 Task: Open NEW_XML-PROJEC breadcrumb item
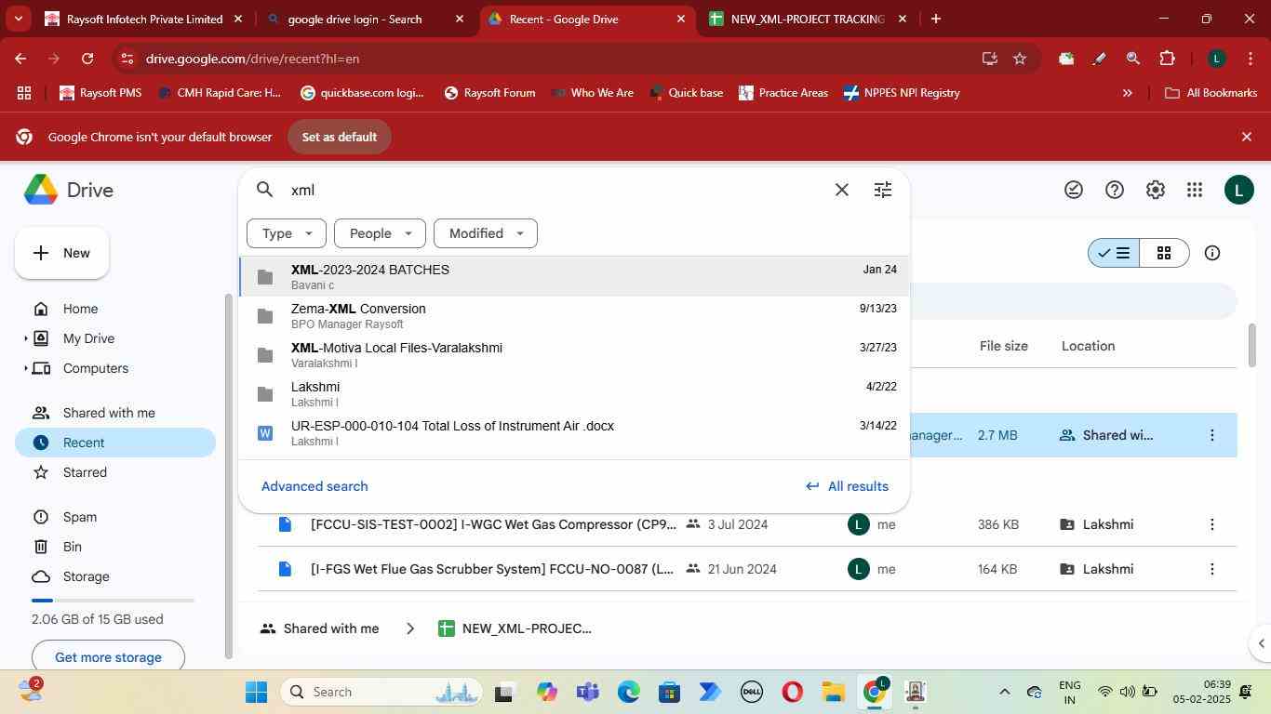(515, 628)
